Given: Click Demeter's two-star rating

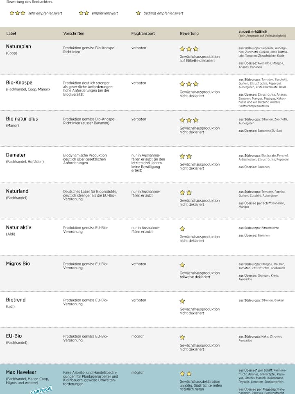Looking at the screenshot, I should click(x=186, y=156).
